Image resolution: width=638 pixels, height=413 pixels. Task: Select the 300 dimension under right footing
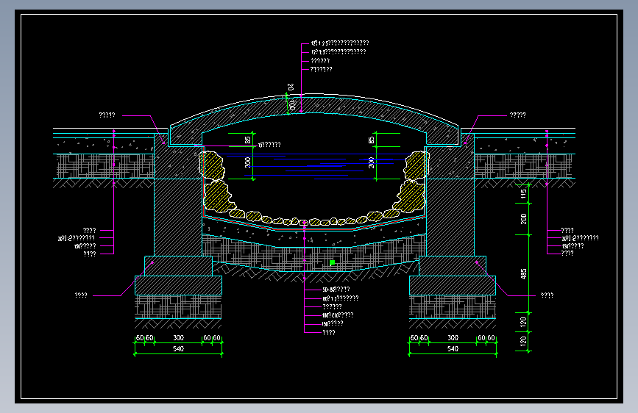[453, 338]
